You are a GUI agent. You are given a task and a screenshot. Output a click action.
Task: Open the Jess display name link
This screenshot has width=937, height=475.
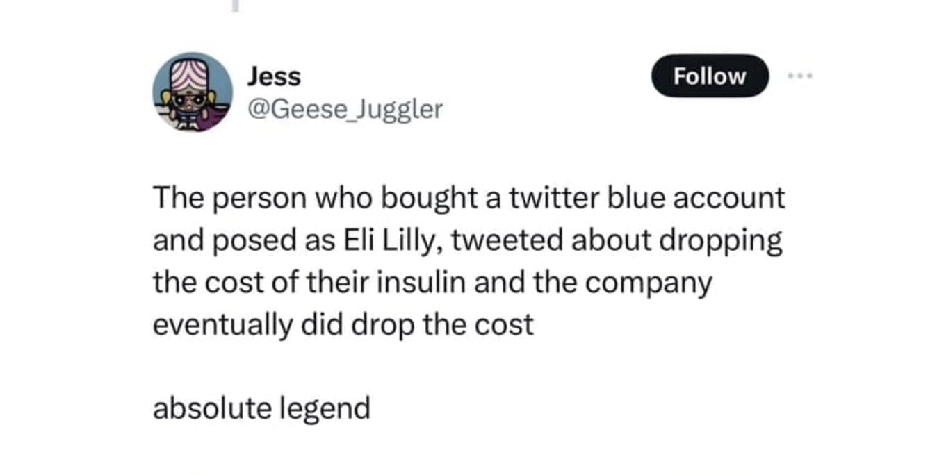274,76
